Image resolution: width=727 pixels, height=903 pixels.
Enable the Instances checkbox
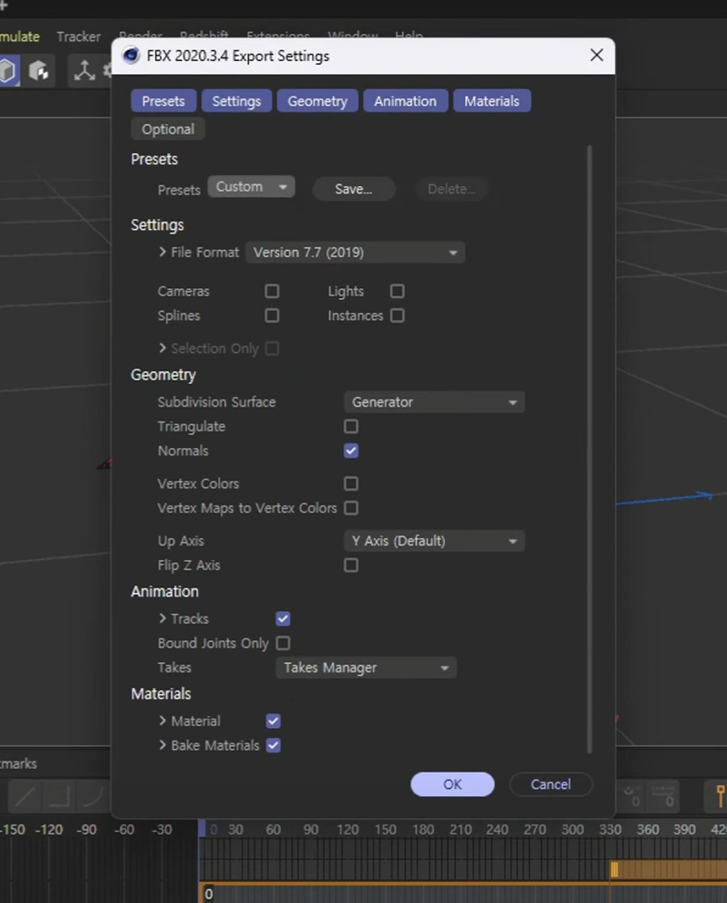click(397, 316)
